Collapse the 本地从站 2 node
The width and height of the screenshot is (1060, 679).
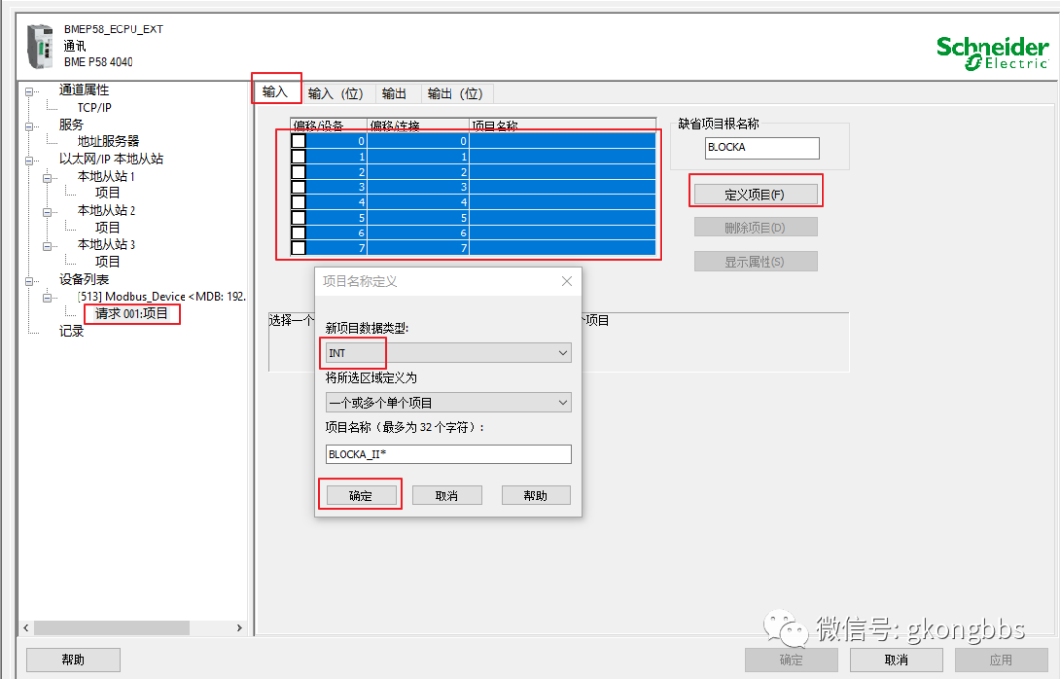47,212
